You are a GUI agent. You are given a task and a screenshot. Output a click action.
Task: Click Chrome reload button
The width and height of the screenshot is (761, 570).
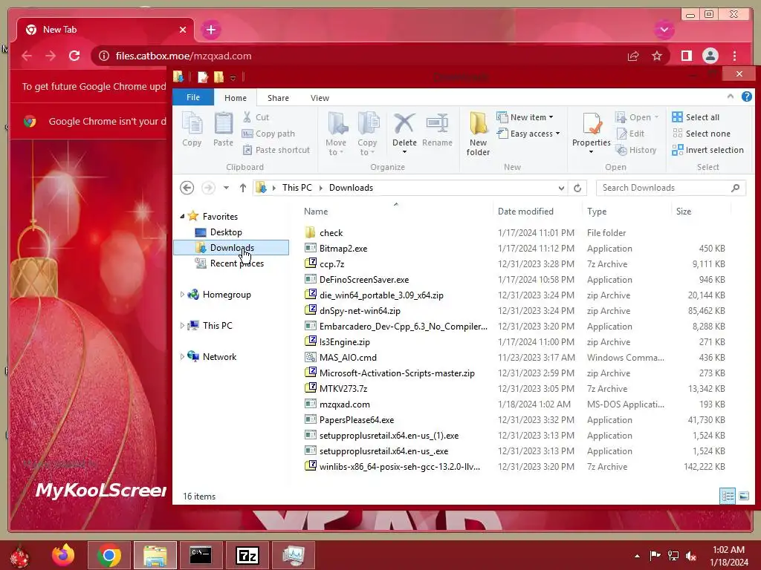74,56
